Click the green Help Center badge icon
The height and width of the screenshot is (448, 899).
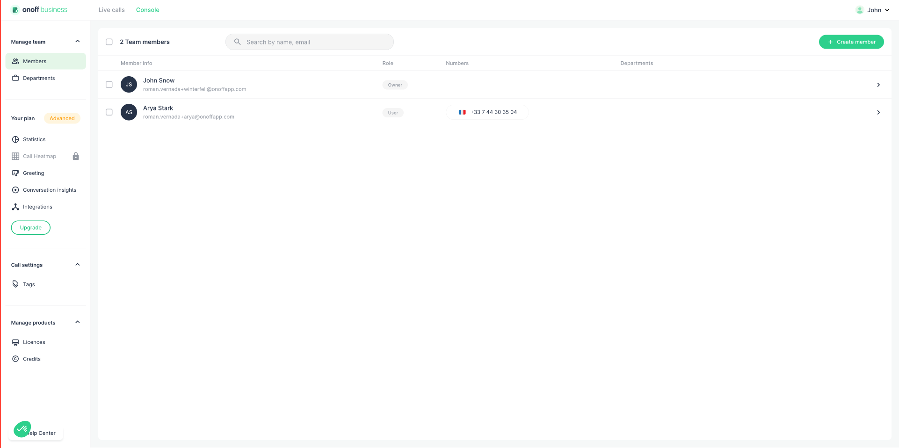[22, 429]
